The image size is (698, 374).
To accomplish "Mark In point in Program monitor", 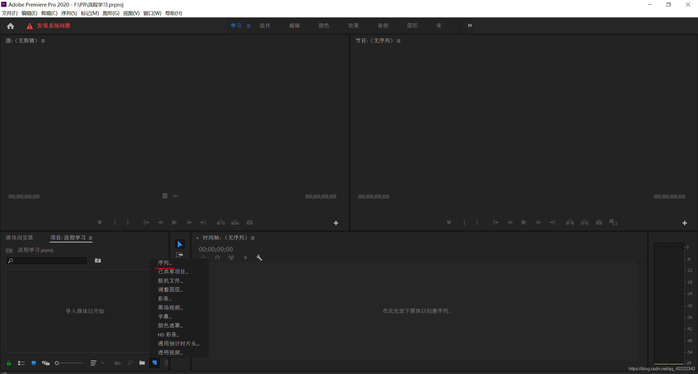I will pos(464,222).
